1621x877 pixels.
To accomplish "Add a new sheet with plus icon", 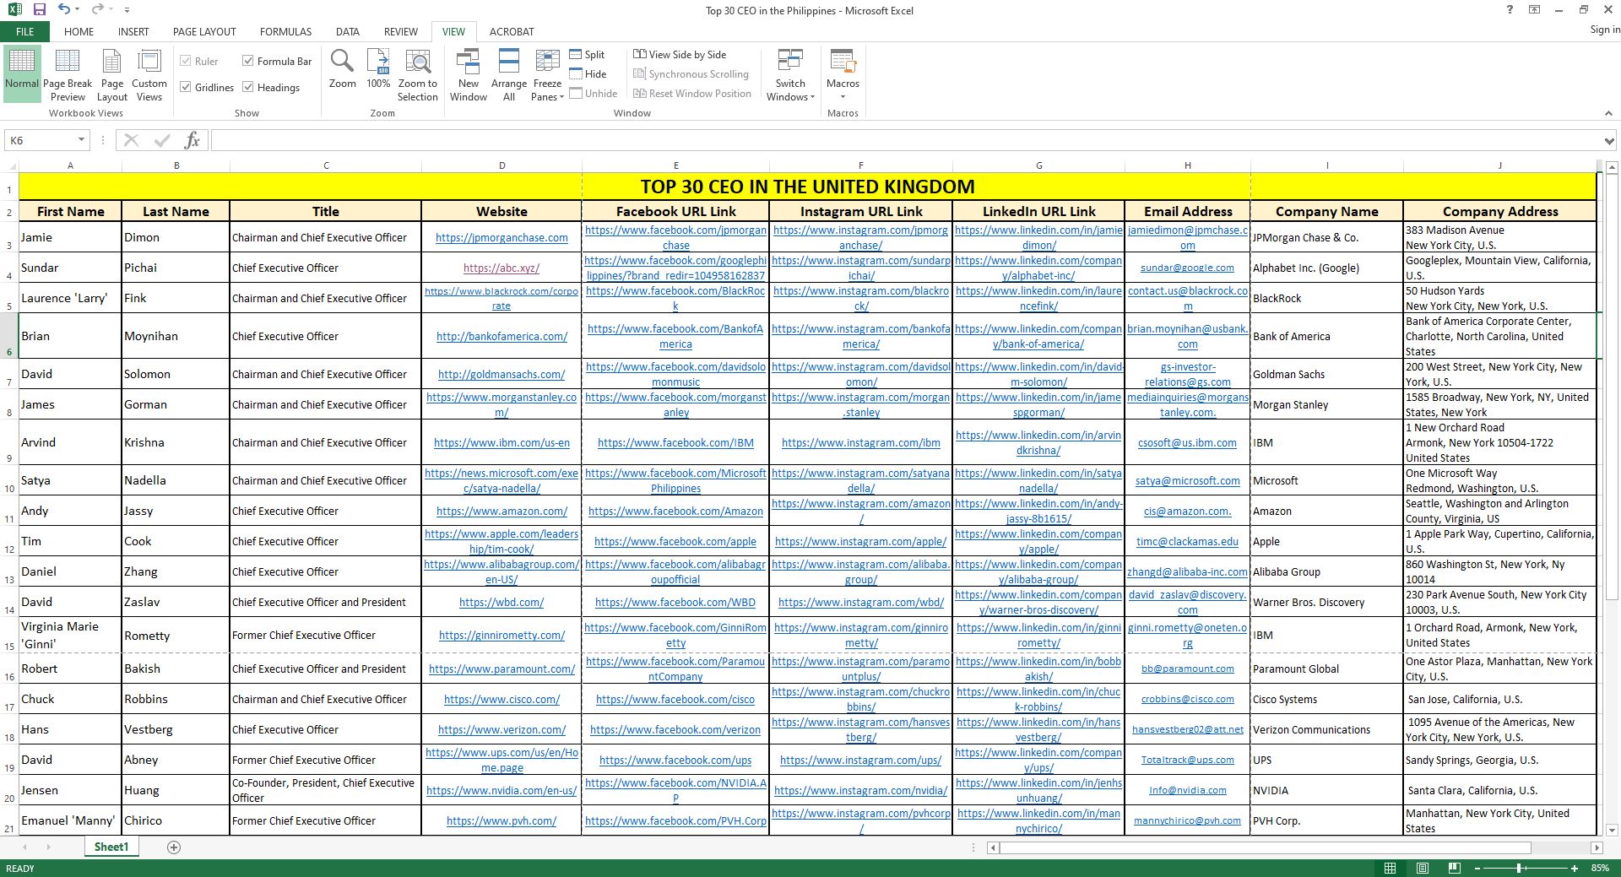I will coord(174,847).
